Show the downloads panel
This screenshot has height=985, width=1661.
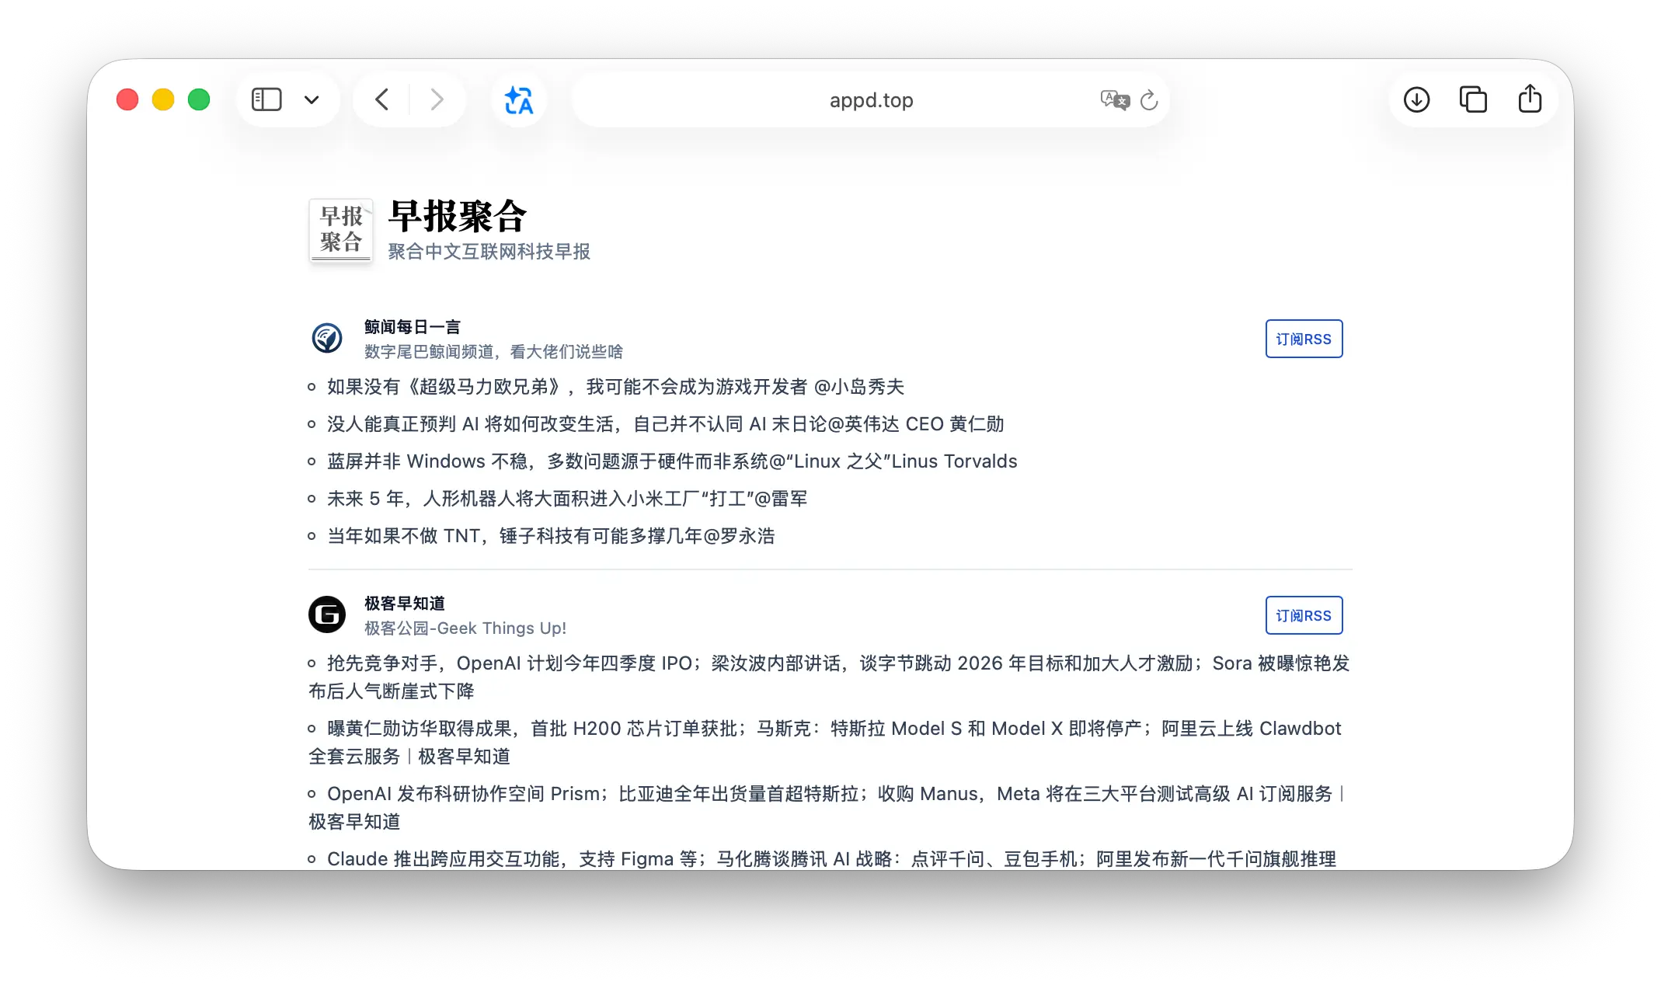1416,99
